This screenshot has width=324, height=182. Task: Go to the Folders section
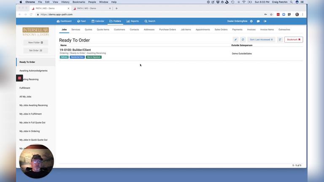[115, 21]
